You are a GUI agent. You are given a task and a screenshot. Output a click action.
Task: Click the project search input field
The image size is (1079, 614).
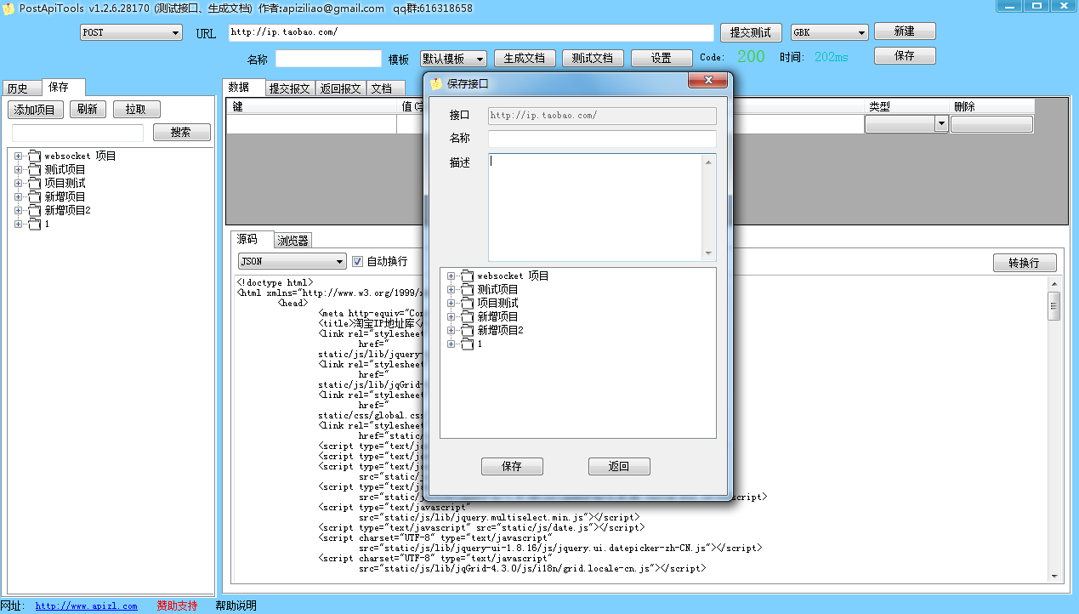pyautogui.click(x=77, y=133)
